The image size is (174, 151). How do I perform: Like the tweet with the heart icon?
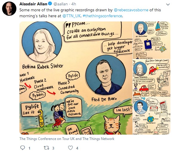(70, 148)
